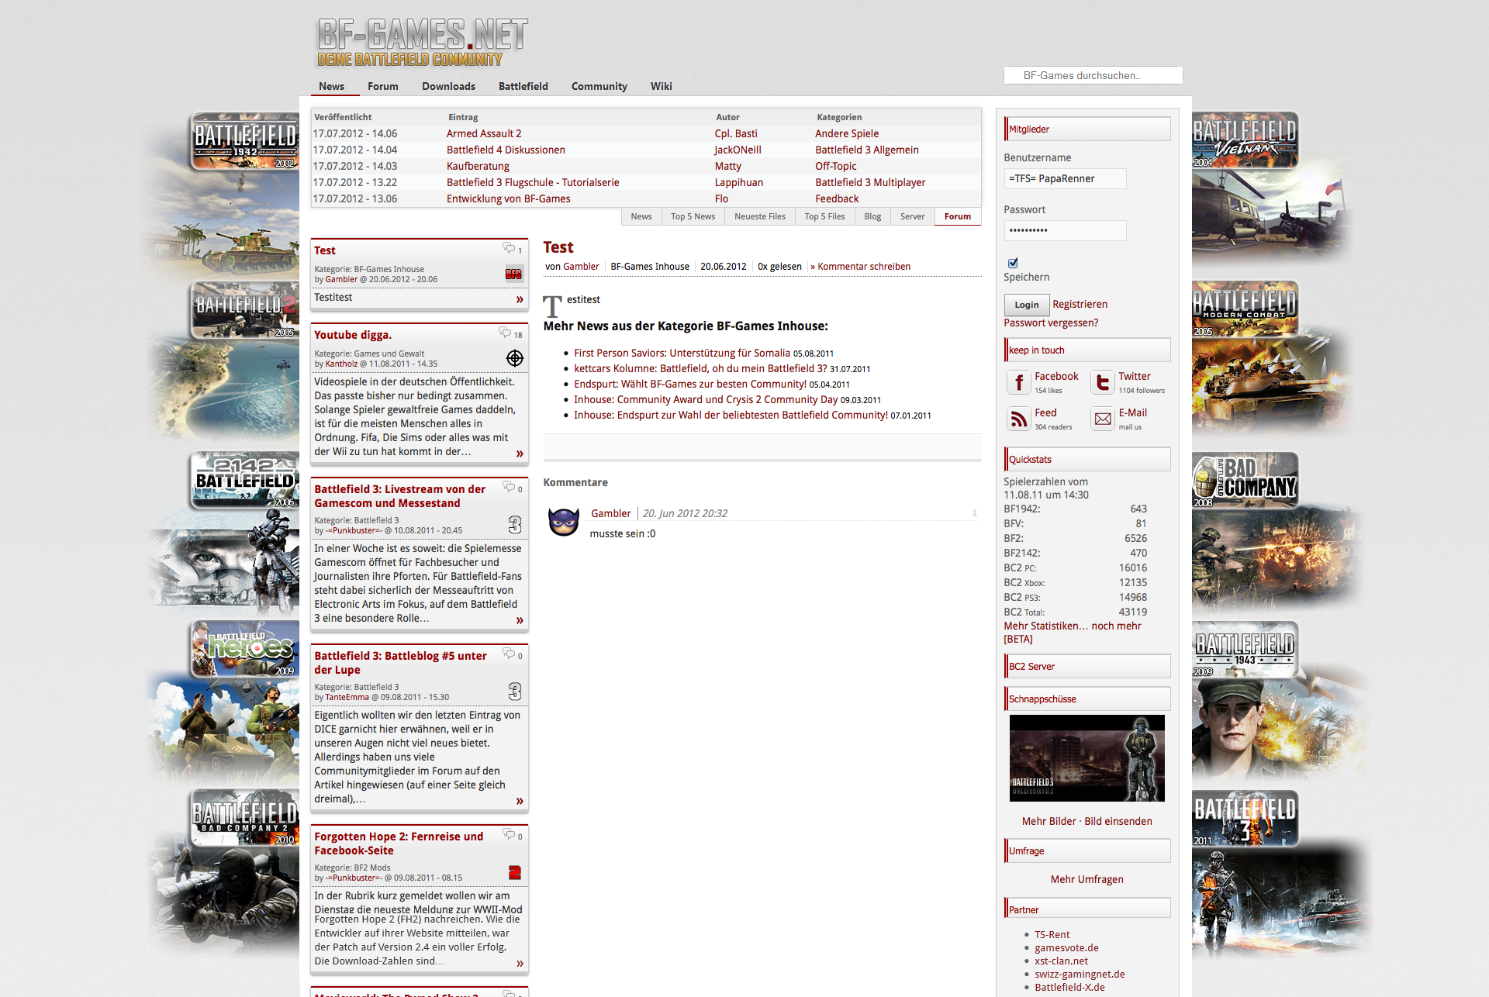Open the Battlefield 3 2011 logo banner
Image resolution: width=1489 pixels, height=997 pixels.
tap(1245, 818)
